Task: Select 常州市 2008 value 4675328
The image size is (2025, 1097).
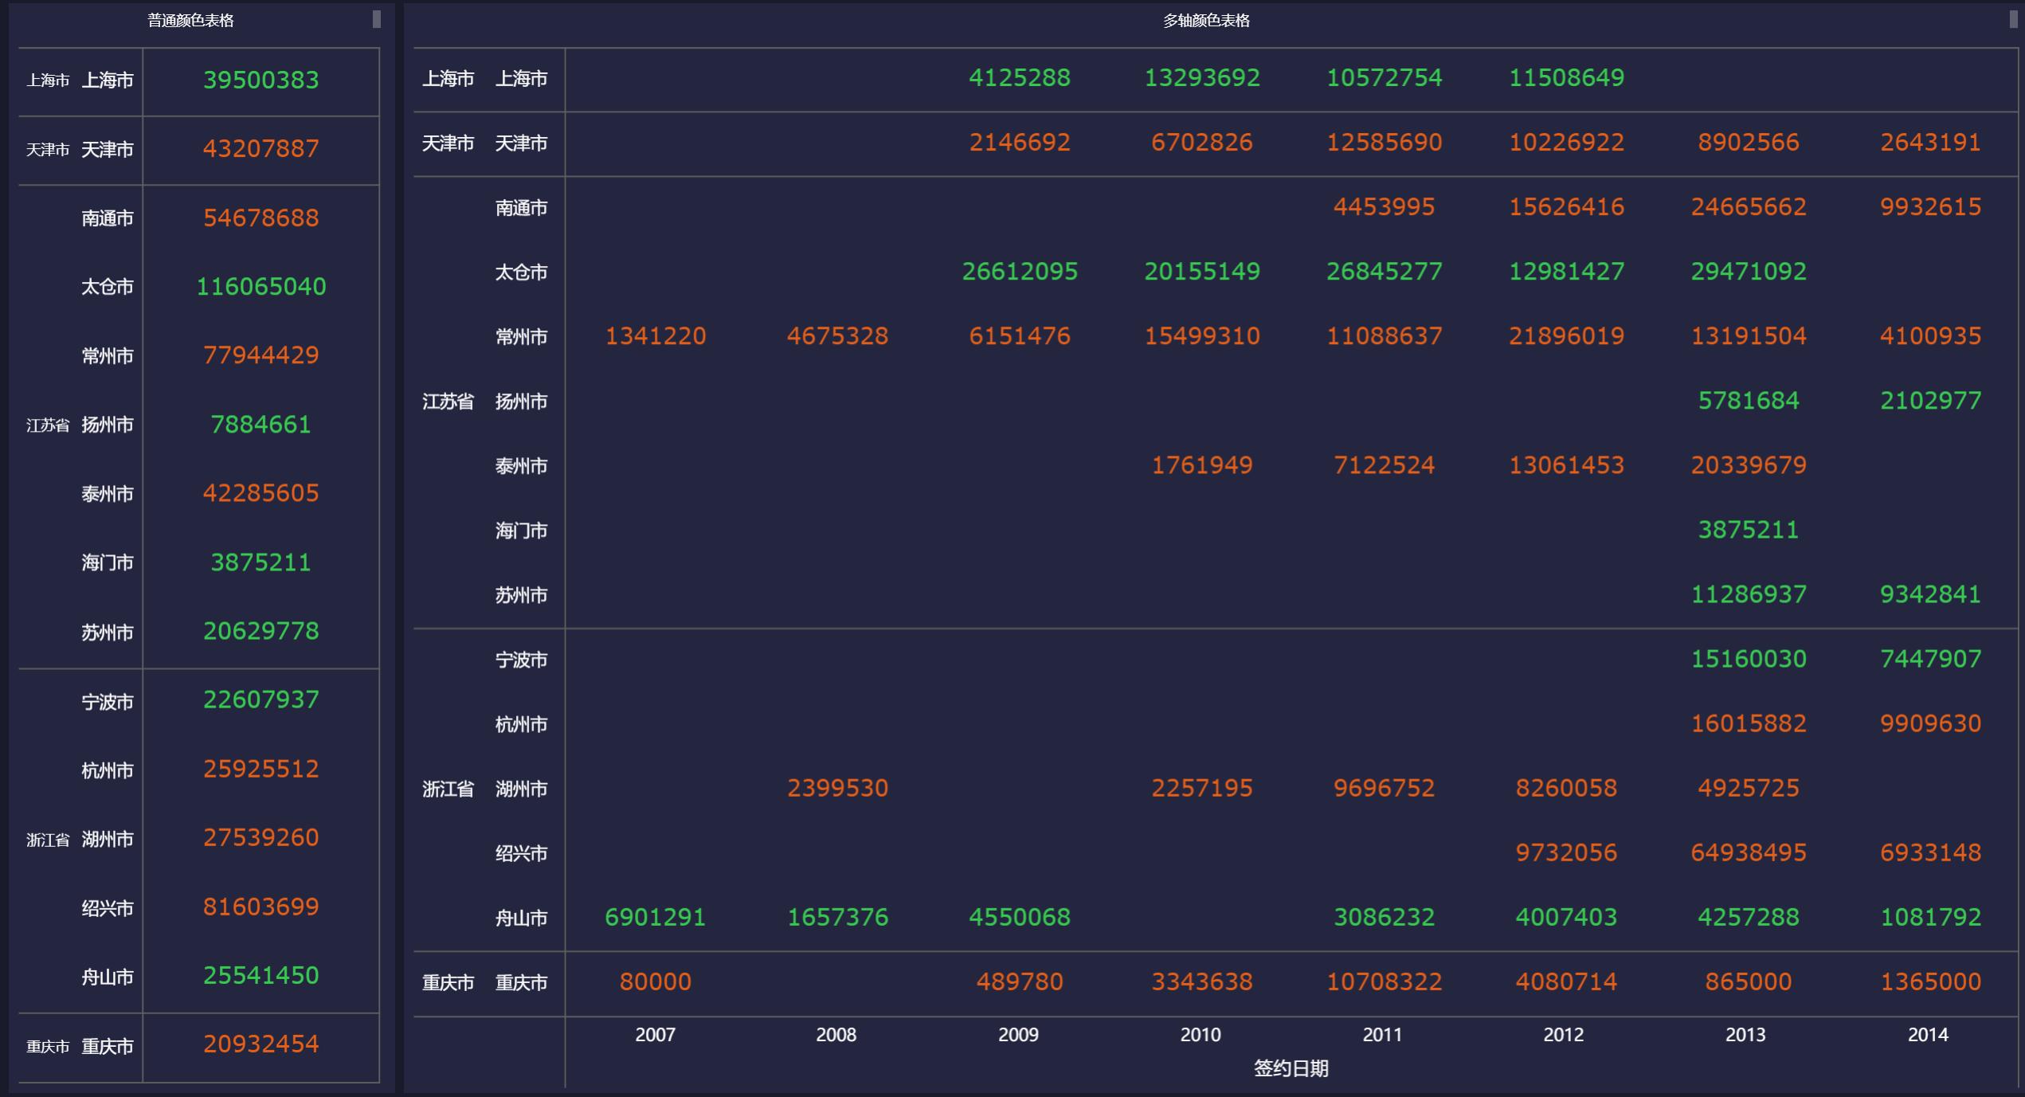Action: [x=837, y=336]
